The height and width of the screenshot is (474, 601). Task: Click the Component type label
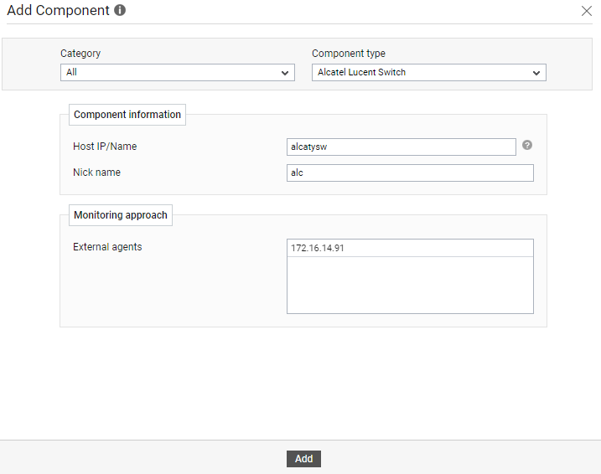tap(349, 54)
